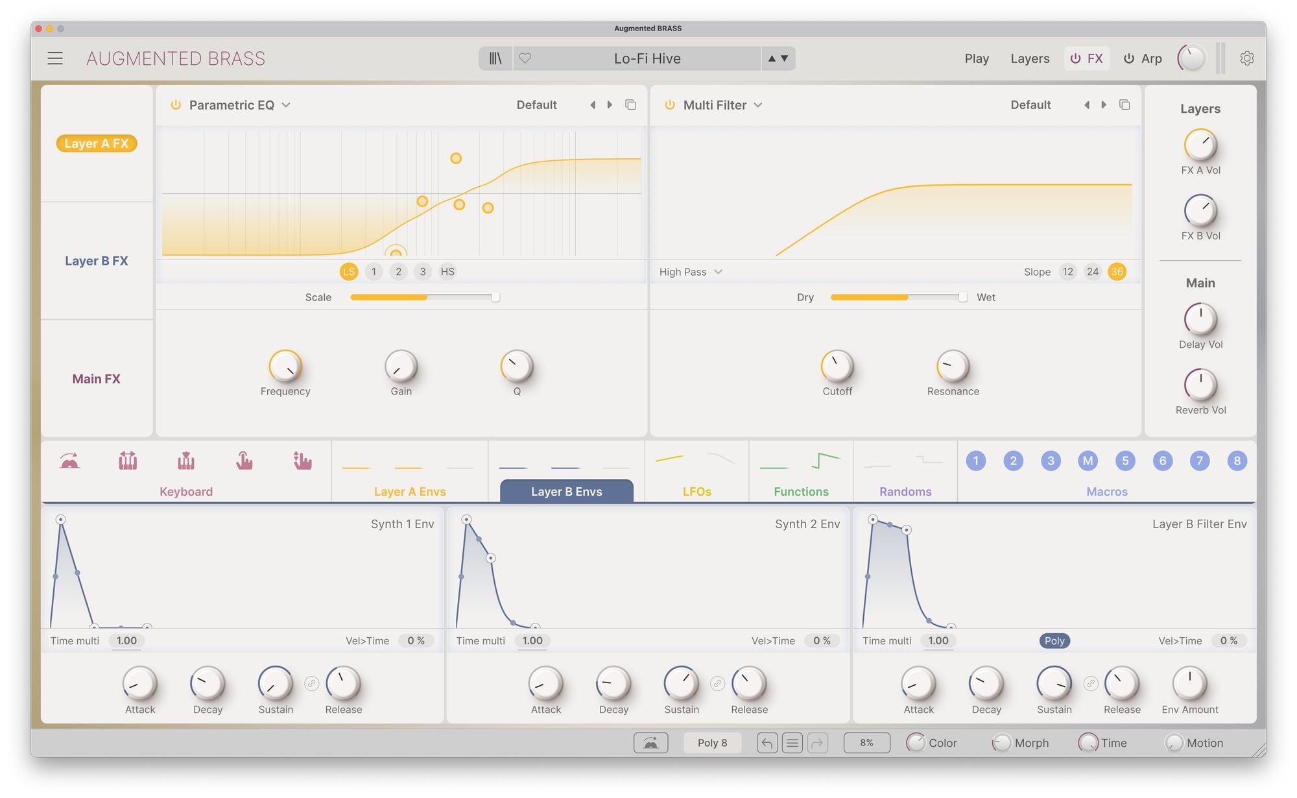Open the history list icon

pos(792,743)
